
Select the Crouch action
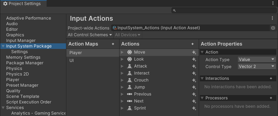tap(141, 80)
